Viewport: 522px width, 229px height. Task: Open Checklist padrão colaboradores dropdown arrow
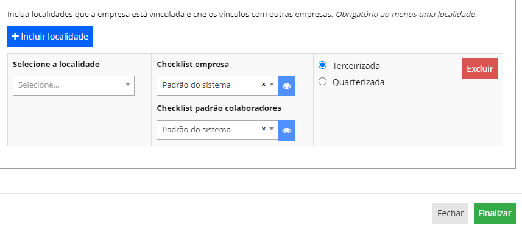tap(272, 129)
